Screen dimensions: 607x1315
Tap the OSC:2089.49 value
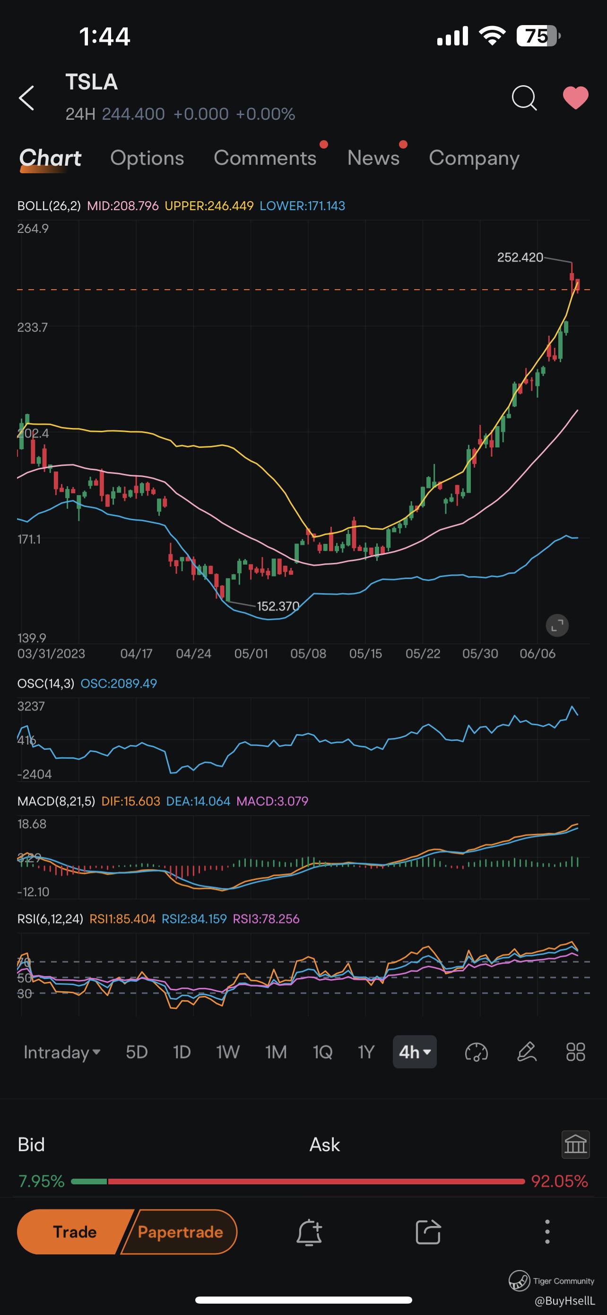(x=119, y=684)
